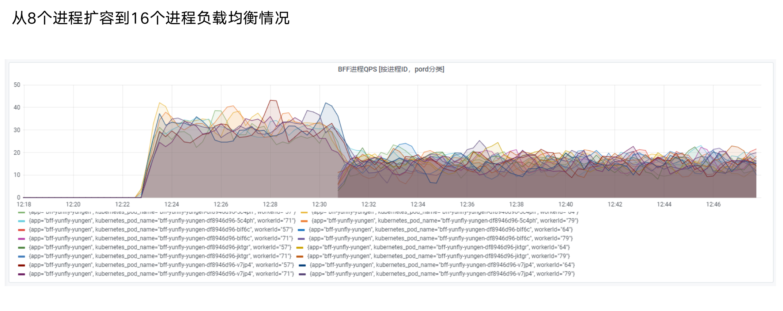Toggle series label blf6c workerId="71"
The height and width of the screenshot is (311, 783).
coord(161,238)
